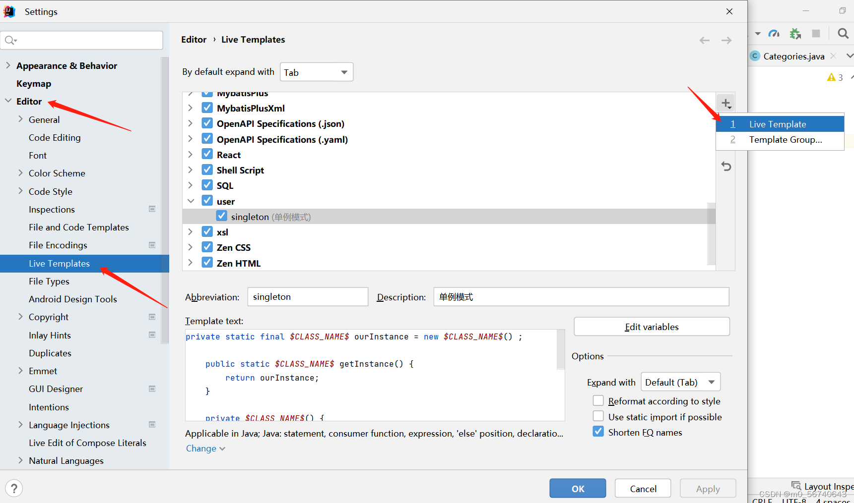Click the Editor breadcrumb link
Viewport: 854px width, 503px height.
pyautogui.click(x=194, y=40)
